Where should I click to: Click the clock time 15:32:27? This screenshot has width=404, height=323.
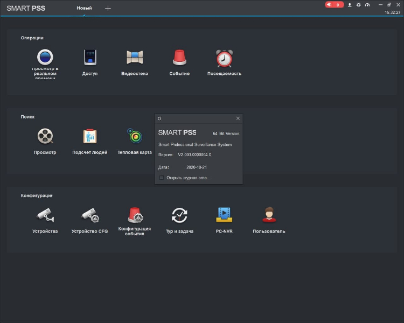tap(392, 12)
